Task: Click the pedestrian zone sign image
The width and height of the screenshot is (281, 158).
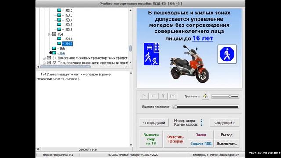Action: tap(227, 54)
